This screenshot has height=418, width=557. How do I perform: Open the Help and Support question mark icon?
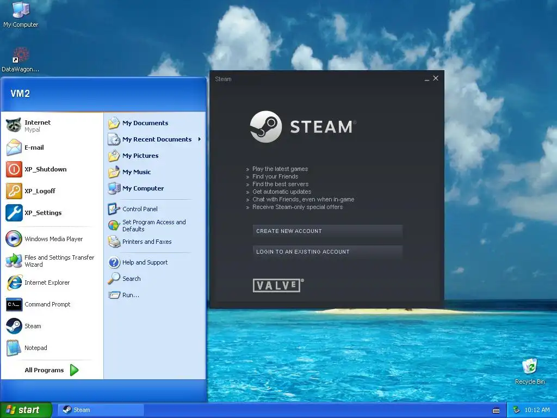tap(114, 262)
